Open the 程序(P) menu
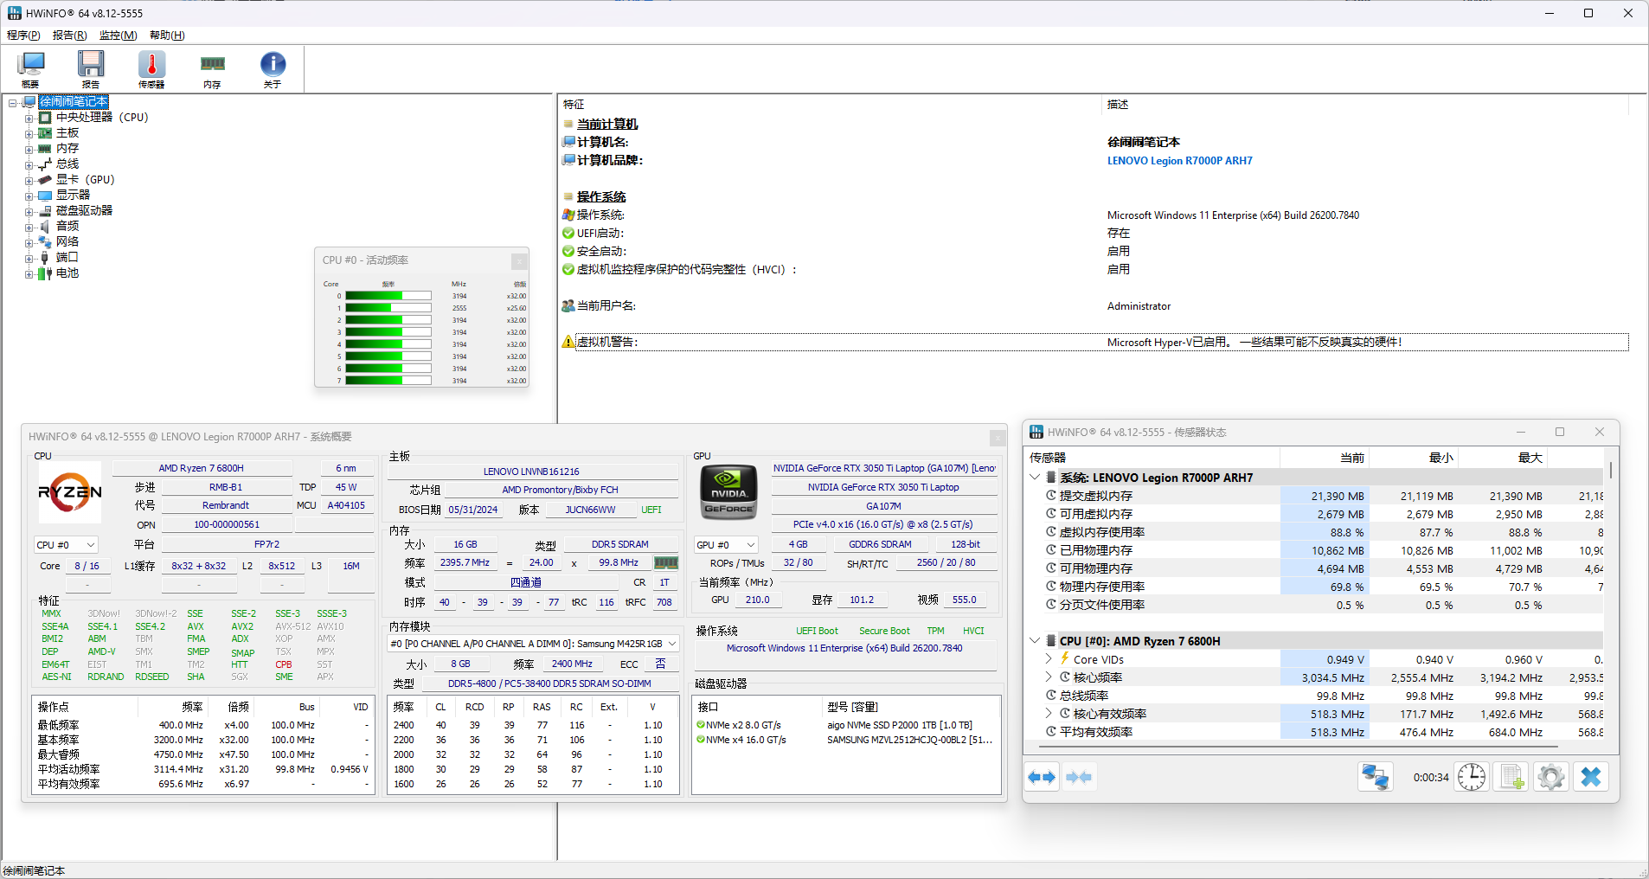The height and width of the screenshot is (879, 1649). pos(23,35)
